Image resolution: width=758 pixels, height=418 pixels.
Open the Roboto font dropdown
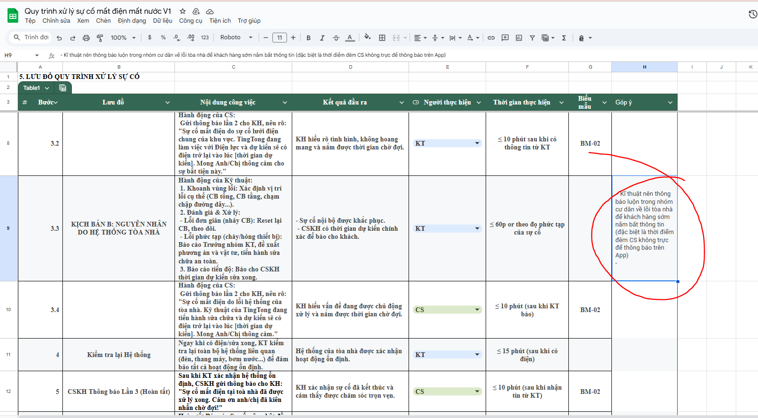[236, 38]
